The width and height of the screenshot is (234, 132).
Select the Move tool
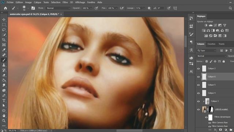(x=4, y=19)
